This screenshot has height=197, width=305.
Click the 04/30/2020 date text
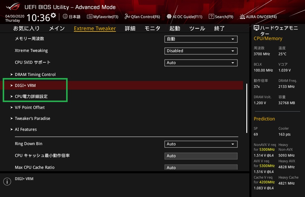pyautogui.click(x=15, y=16)
